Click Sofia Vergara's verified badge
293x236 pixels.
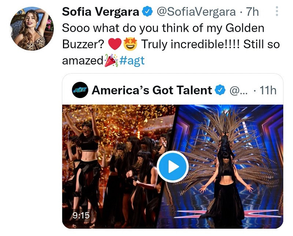[148, 11]
